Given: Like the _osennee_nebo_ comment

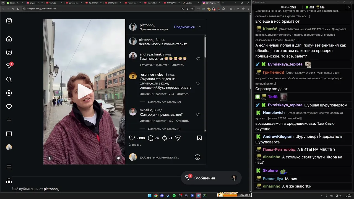Looking at the screenshot, I should (x=198, y=83).
